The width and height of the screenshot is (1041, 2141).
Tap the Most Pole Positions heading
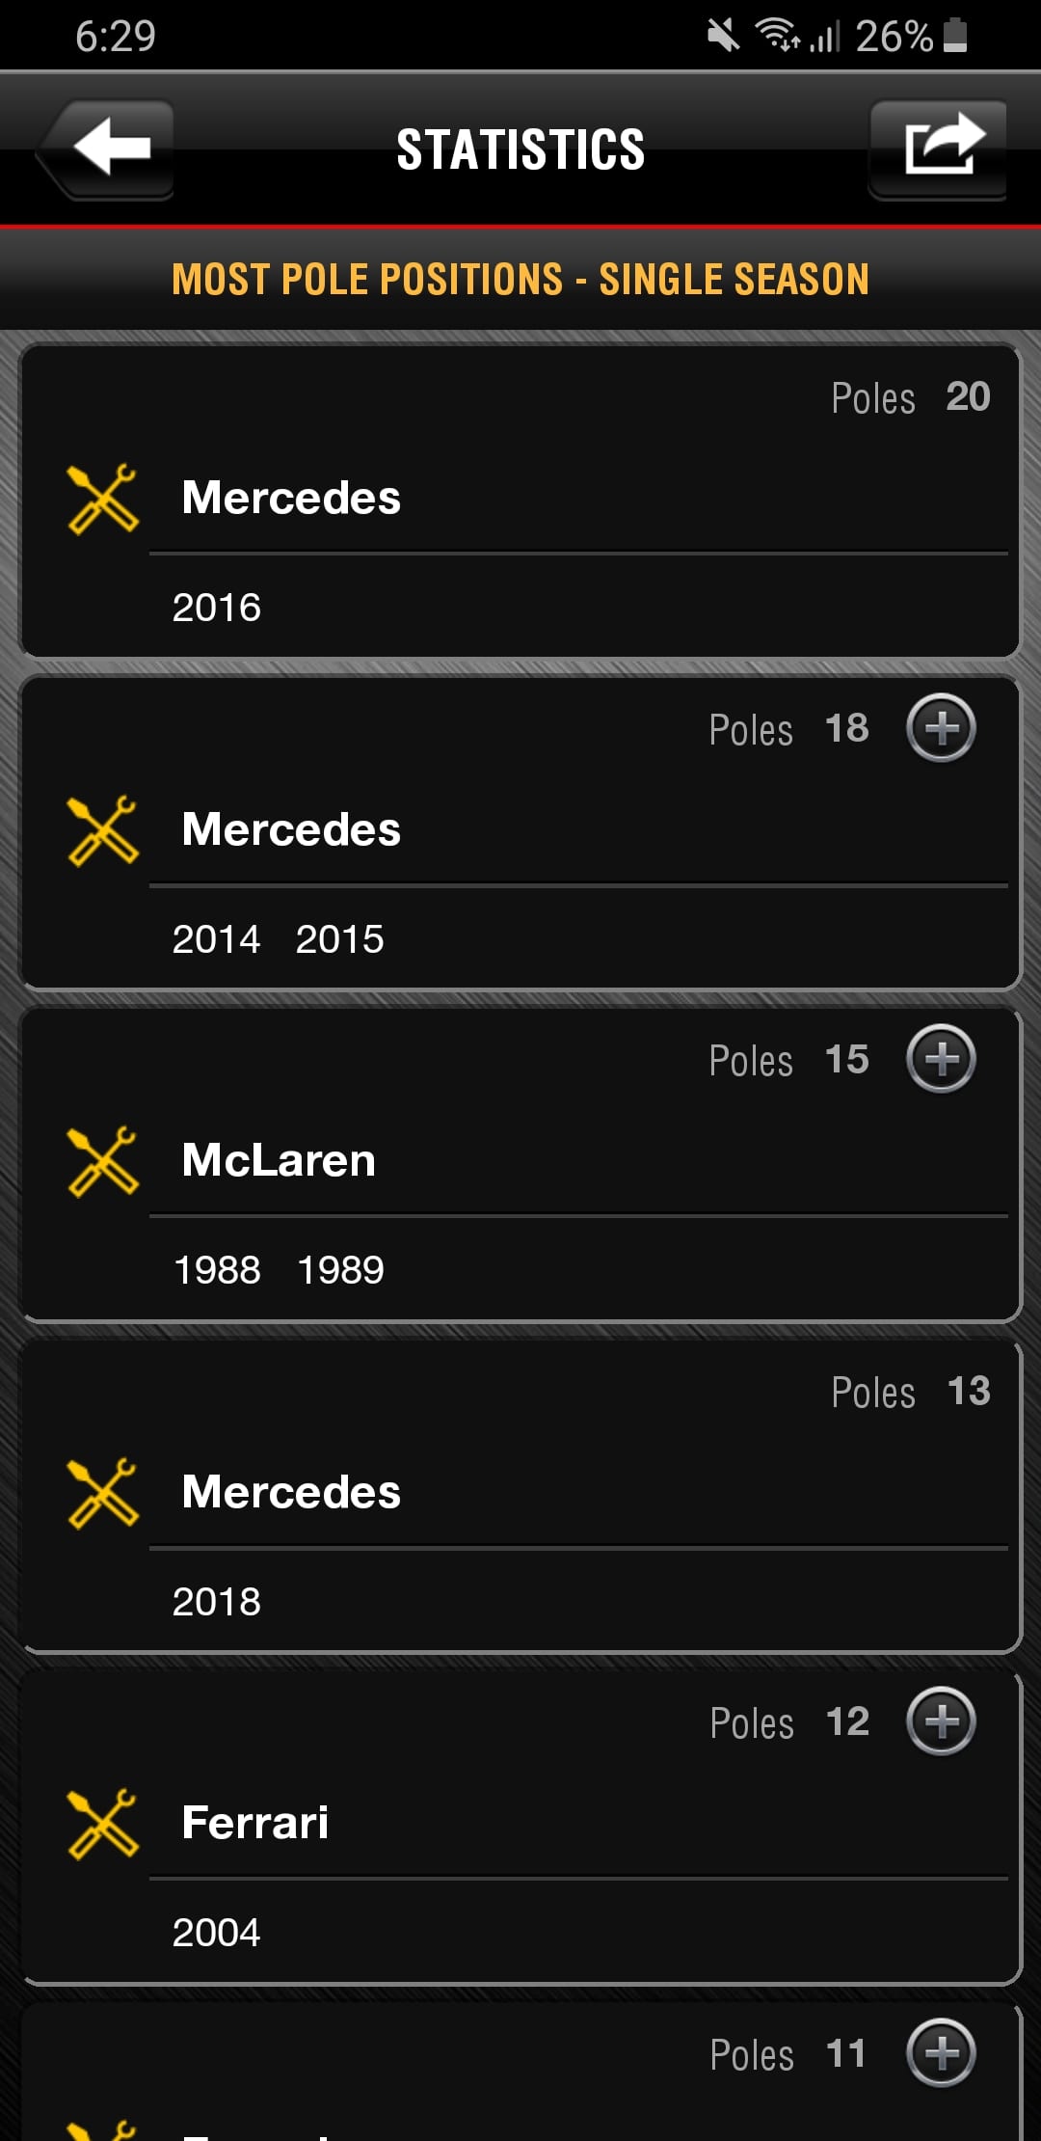tap(520, 280)
